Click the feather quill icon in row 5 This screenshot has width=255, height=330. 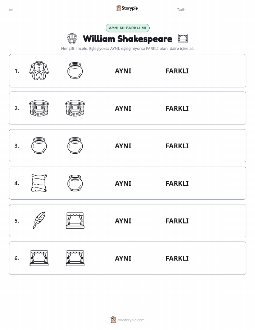tap(39, 220)
